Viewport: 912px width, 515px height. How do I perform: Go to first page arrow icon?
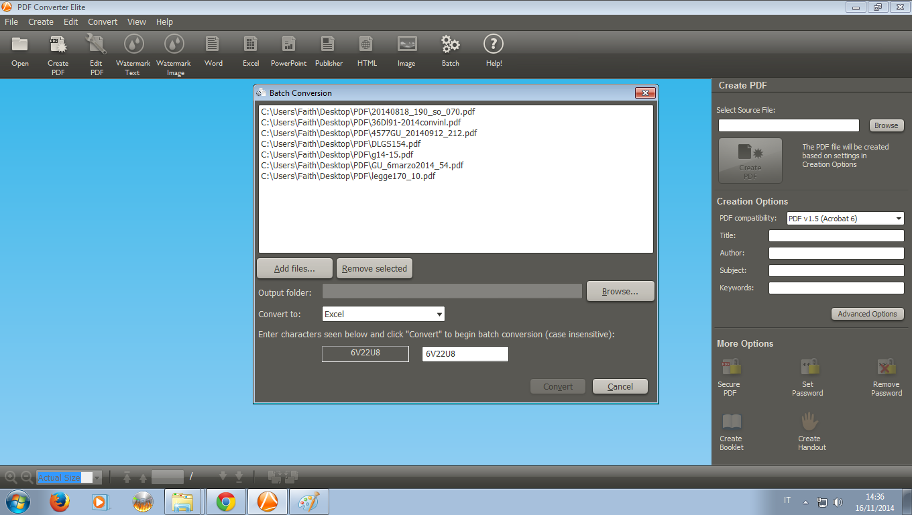[x=127, y=477]
